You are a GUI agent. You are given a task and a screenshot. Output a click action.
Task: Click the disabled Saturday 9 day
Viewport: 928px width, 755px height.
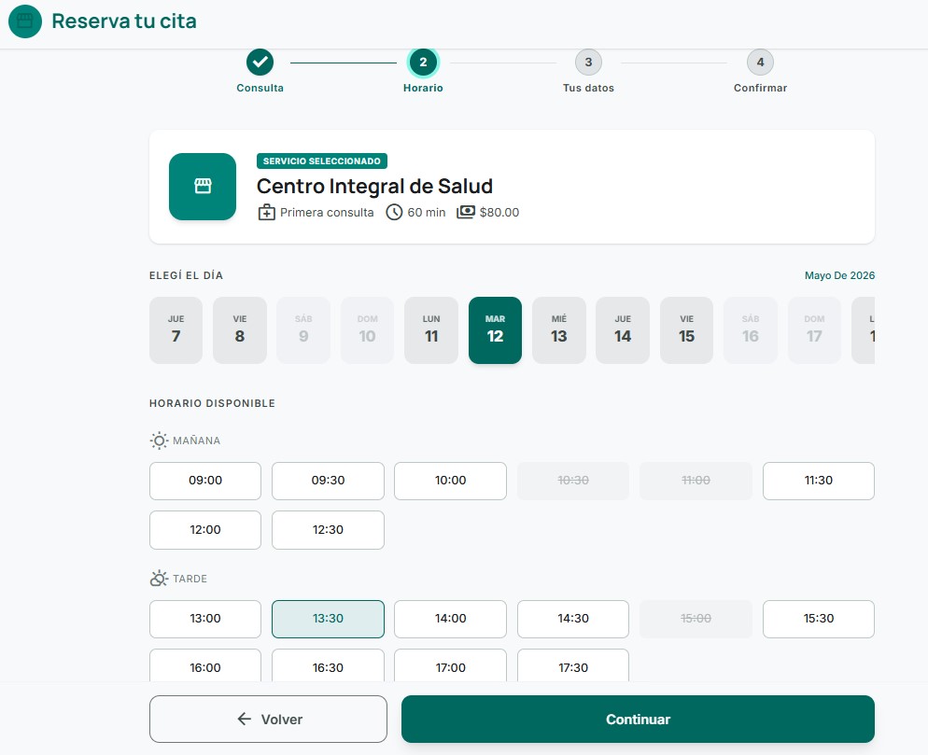coord(303,330)
